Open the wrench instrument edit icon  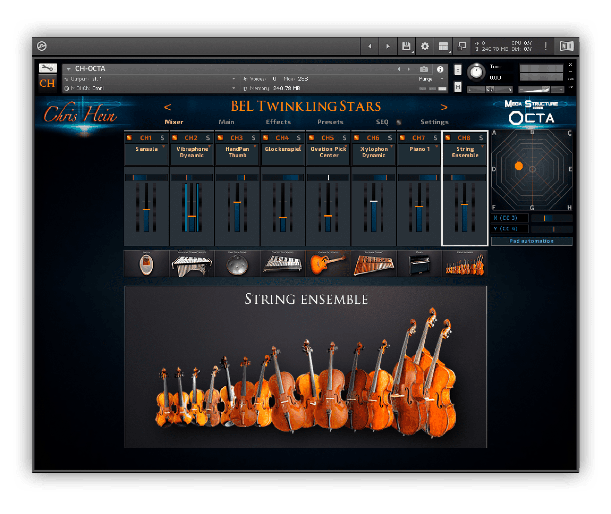pos(47,68)
